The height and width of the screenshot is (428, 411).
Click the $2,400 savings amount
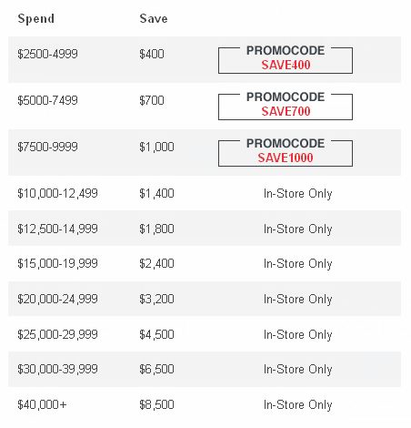156,263
